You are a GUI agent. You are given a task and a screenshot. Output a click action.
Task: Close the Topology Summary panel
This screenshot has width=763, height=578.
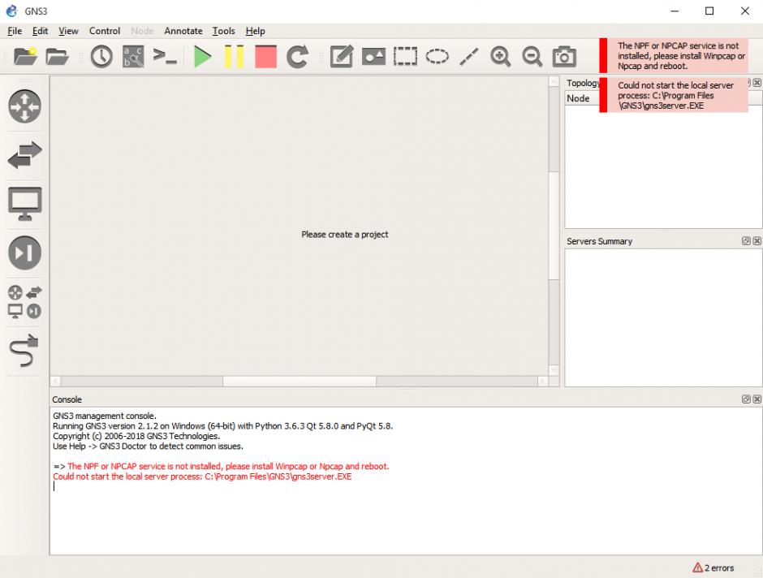pos(757,83)
